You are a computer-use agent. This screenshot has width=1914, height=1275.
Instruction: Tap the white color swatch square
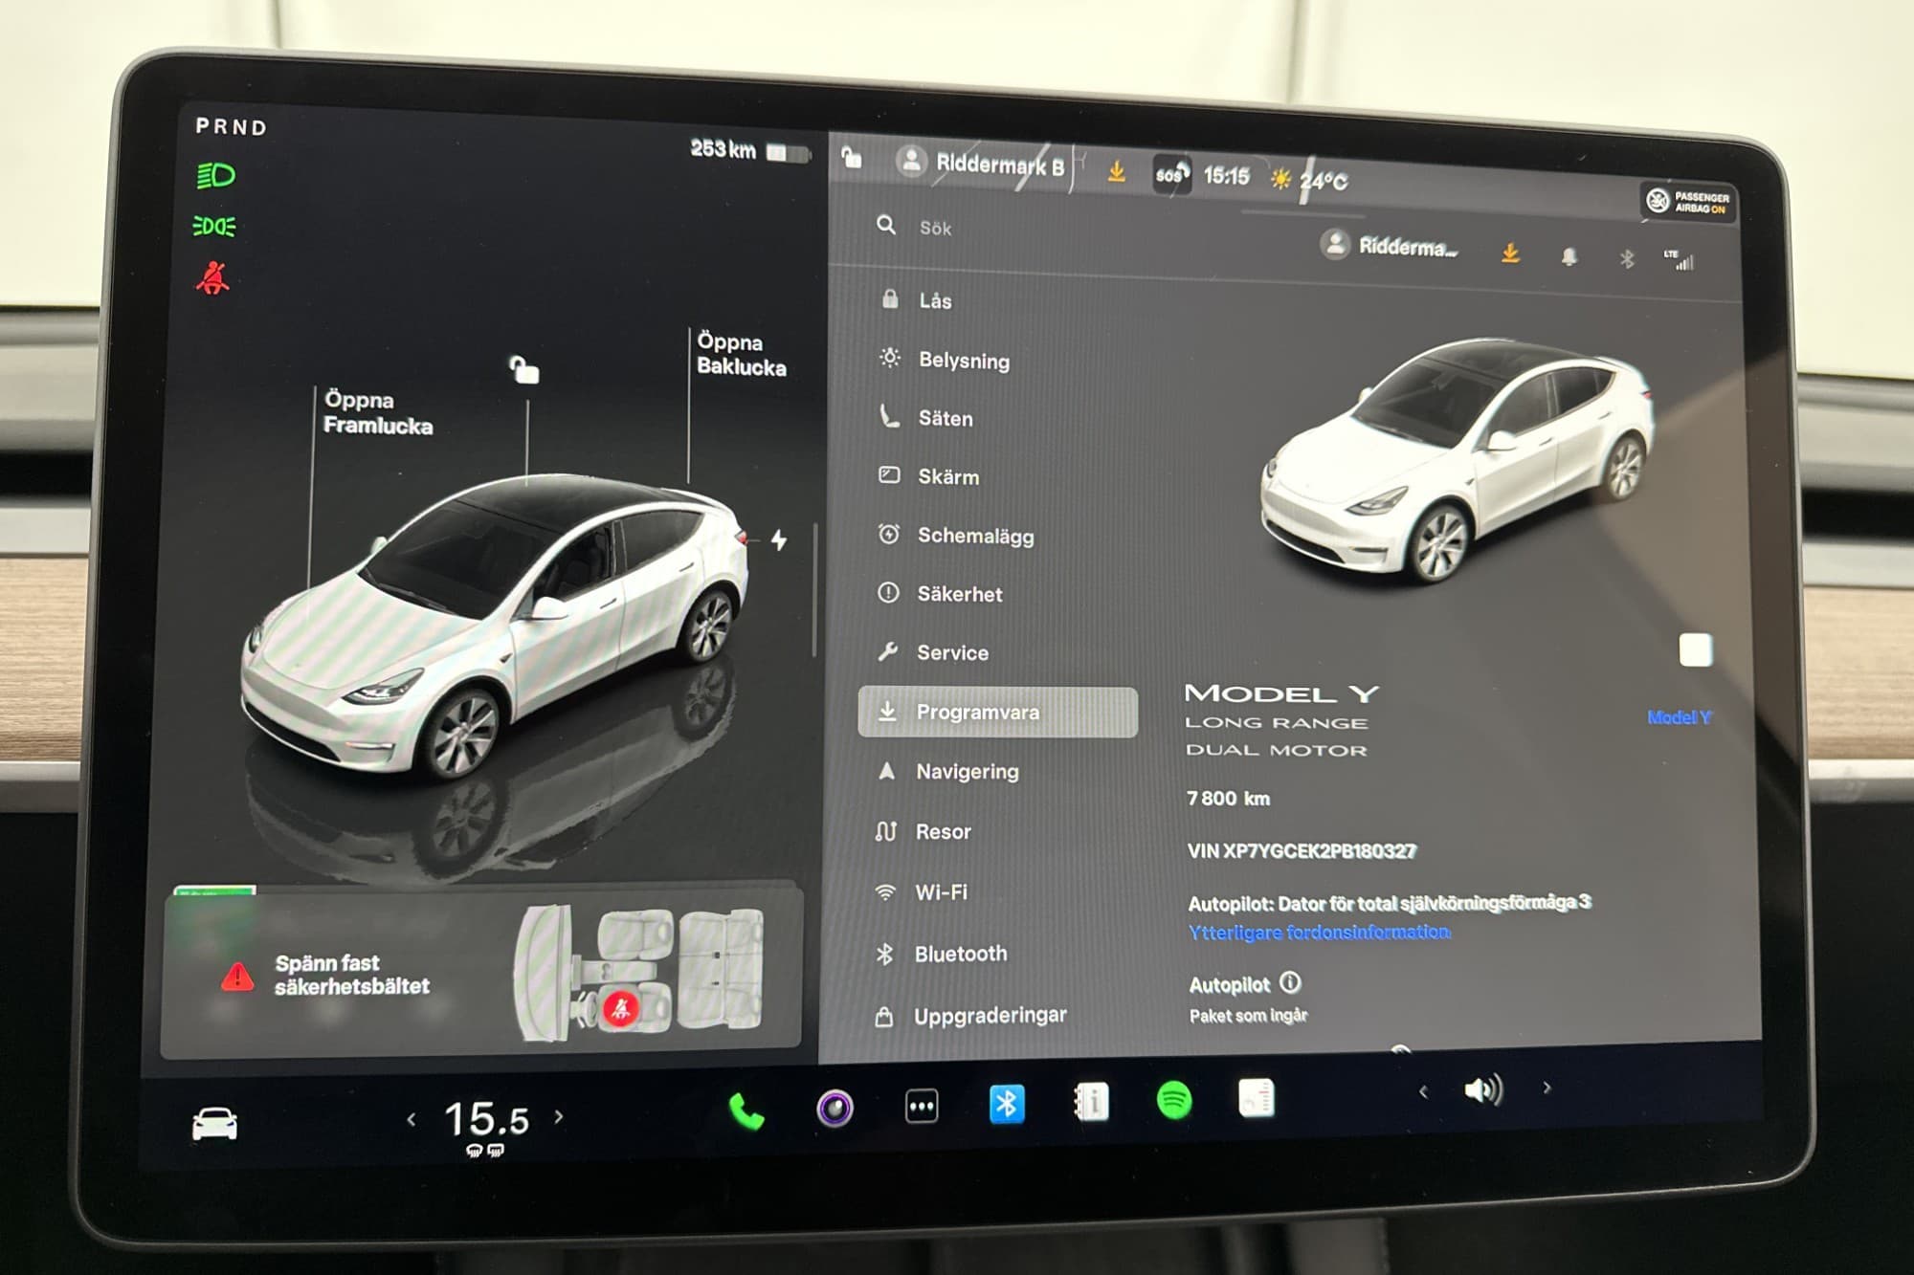click(1696, 649)
